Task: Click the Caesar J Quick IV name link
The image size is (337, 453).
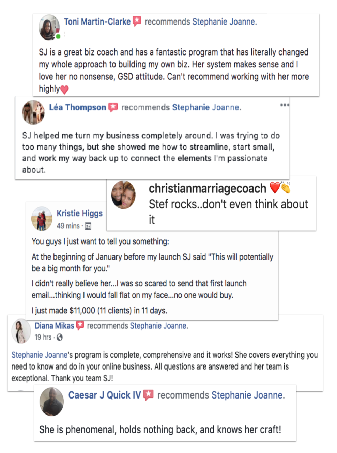Action: [x=104, y=395]
